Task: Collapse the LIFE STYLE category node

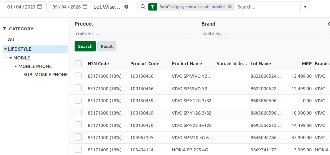Action: click(5, 49)
